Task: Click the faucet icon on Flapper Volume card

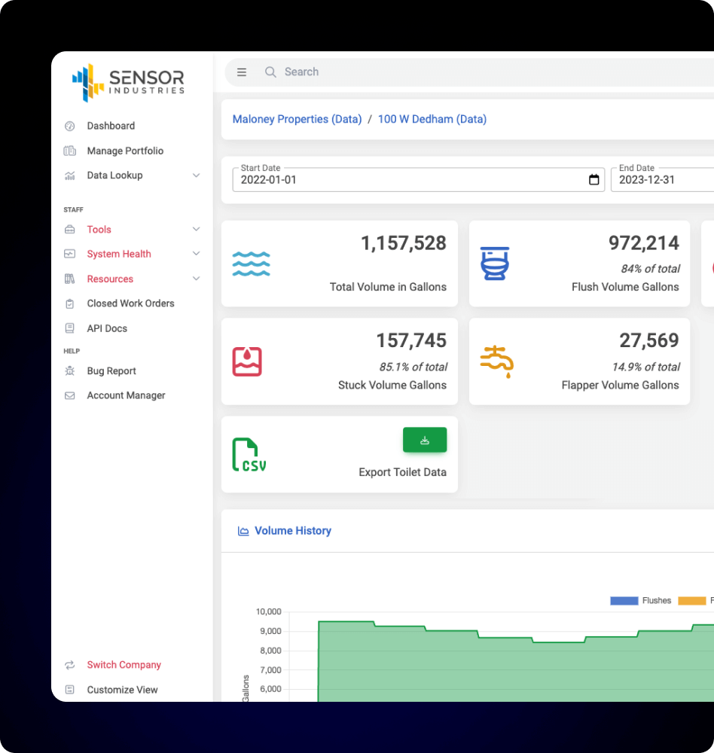Action: tap(496, 361)
